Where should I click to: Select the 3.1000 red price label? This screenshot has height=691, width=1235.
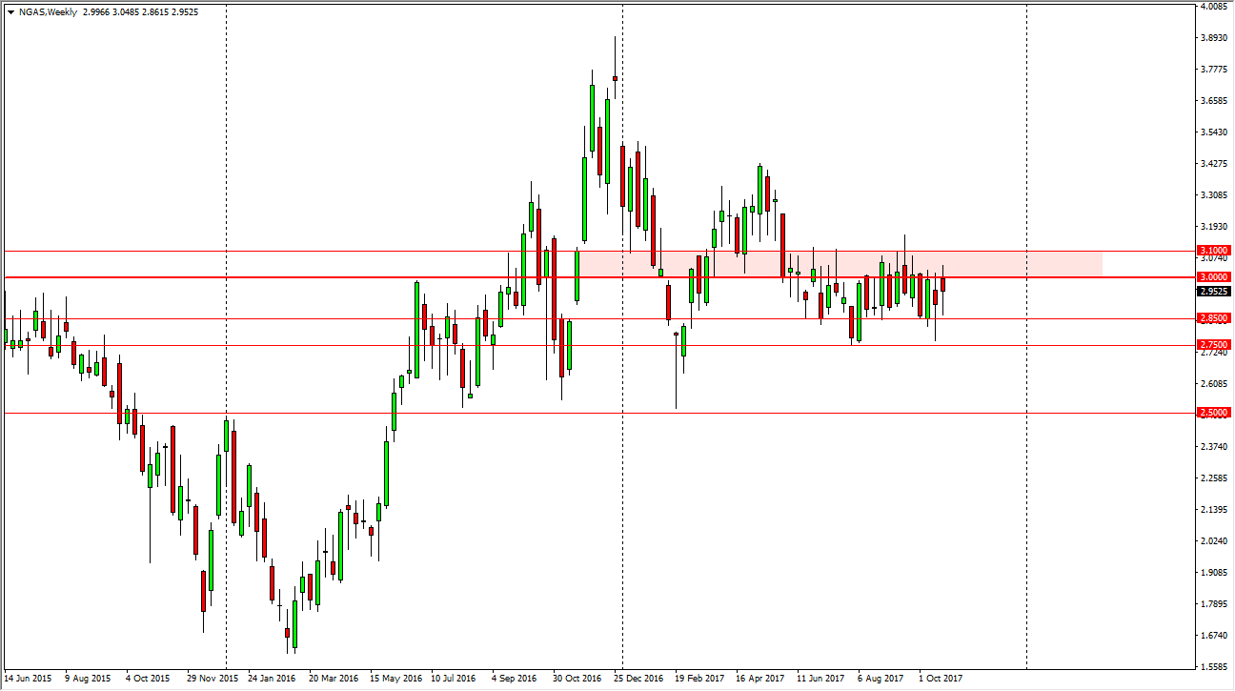pos(1215,251)
